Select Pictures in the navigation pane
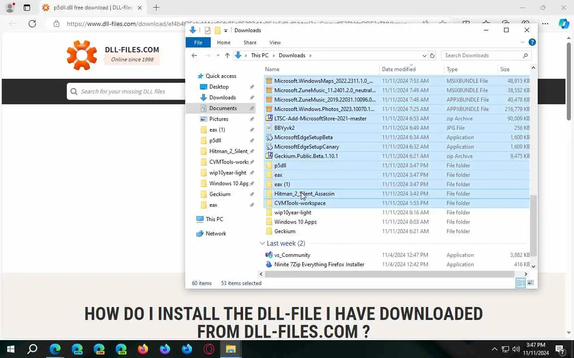The height and width of the screenshot is (358, 574). (219, 119)
